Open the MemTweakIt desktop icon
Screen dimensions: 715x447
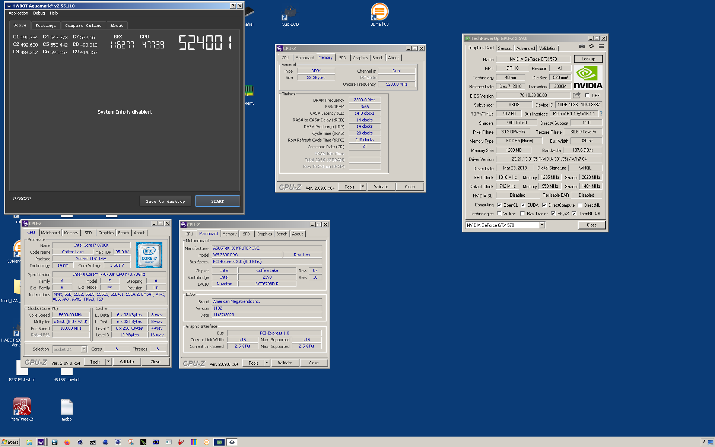[22, 409]
